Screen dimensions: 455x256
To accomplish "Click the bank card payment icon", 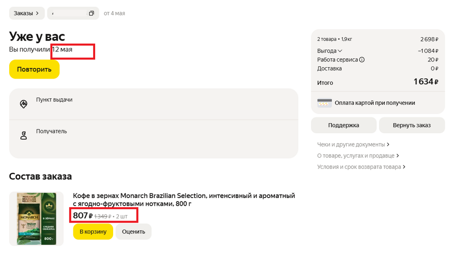I will pyautogui.click(x=324, y=103).
